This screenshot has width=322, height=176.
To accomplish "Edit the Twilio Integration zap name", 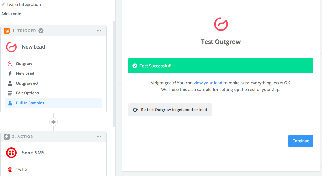I will tap(24, 5).
